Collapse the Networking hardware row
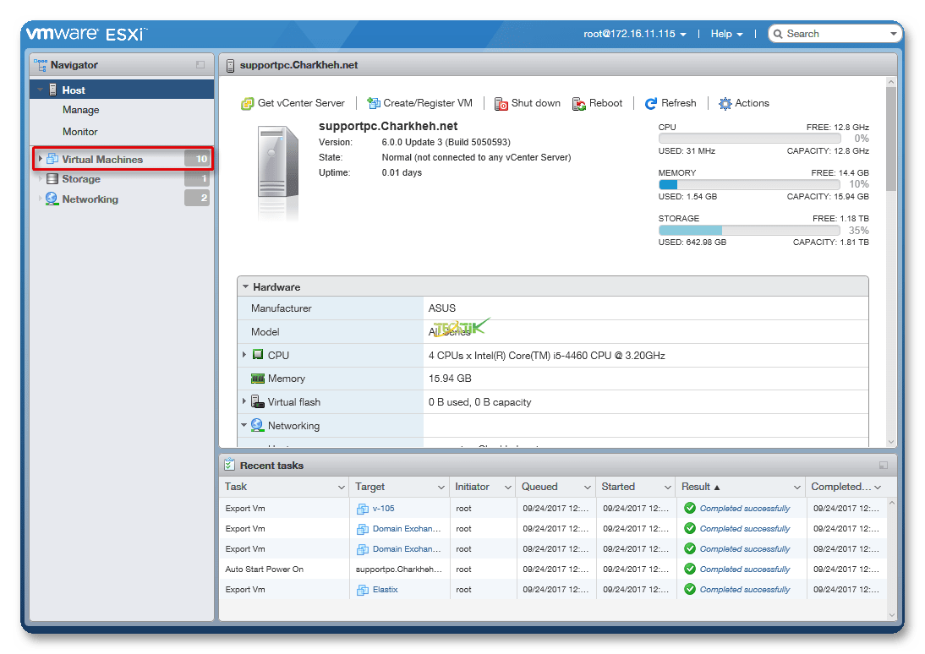The image size is (925, 654). (244, 425)
